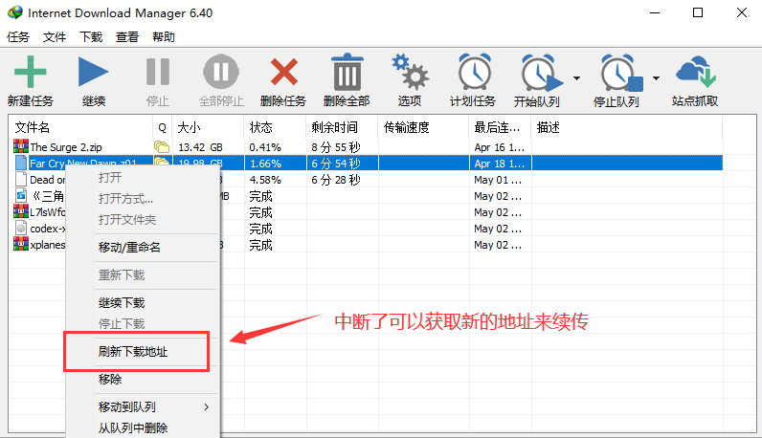Click the 8 分 55 秒 remaining time

click(x=336, y=147)
